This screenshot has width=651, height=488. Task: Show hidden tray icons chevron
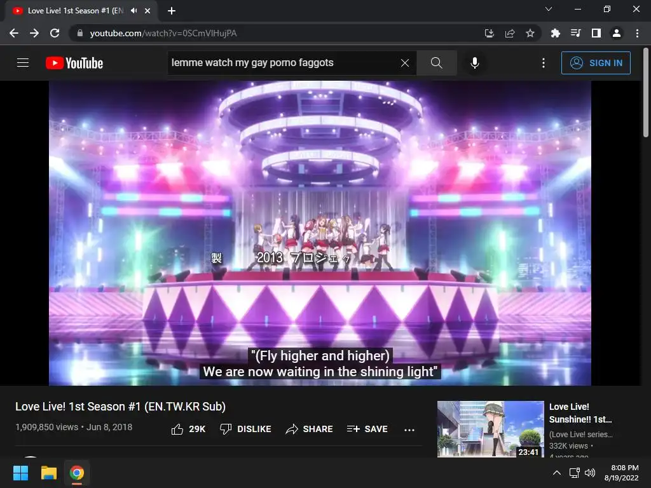557,473
